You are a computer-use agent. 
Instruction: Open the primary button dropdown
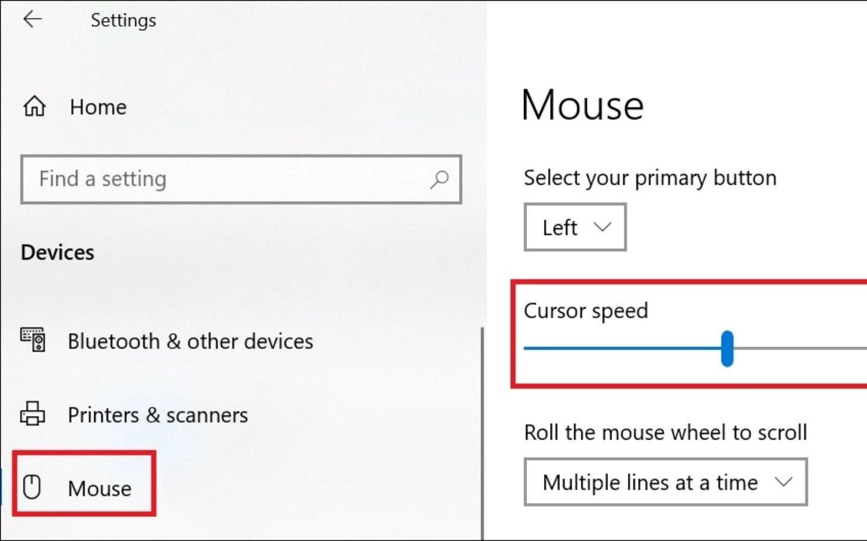coord(574,228)
